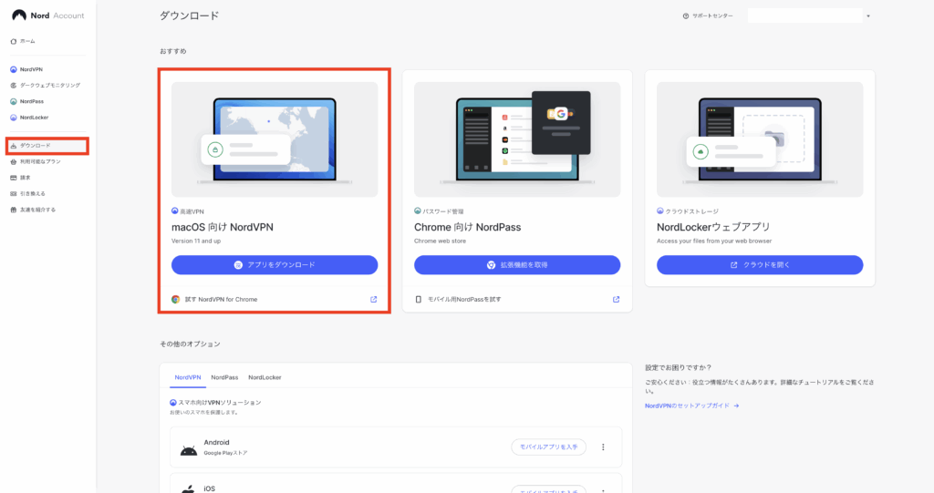Image resolution: width=934 pixels, height=493 pixels.
Task: Click external link icon for NordVPN Chrome
Action: 373,300
